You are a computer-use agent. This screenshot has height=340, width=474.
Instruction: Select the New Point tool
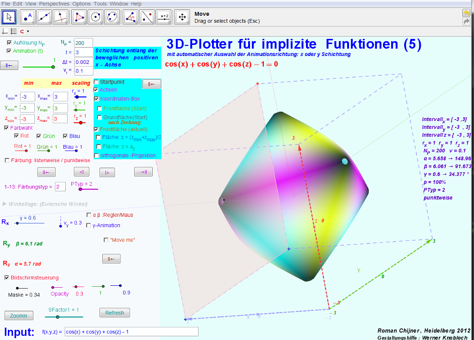[28, 17]
